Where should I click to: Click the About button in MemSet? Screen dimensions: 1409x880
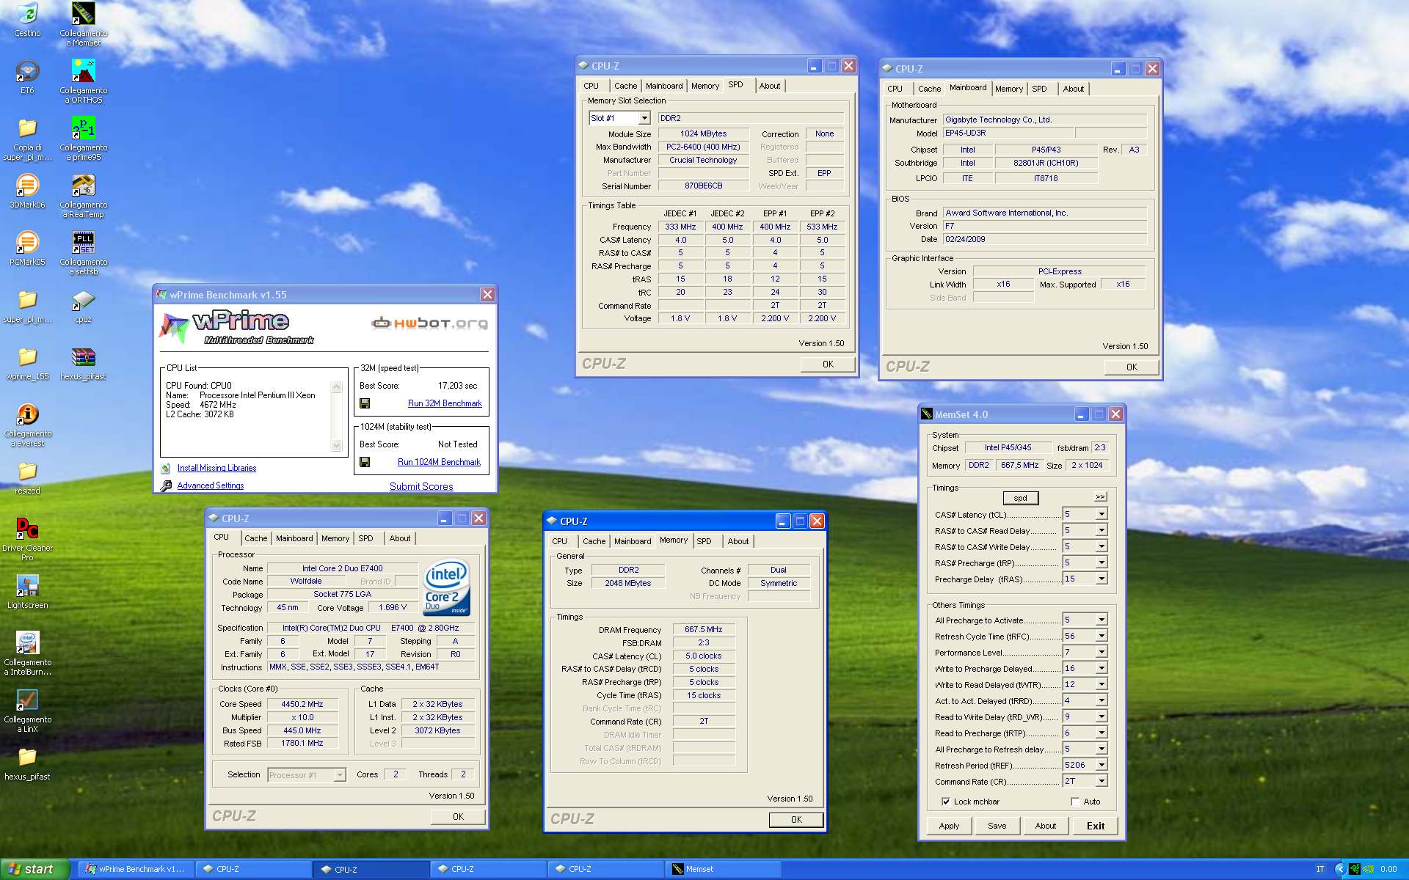point(1046,826)
